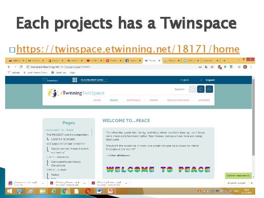
Task: Open the Windows Start button
Action: pos(10,191)
